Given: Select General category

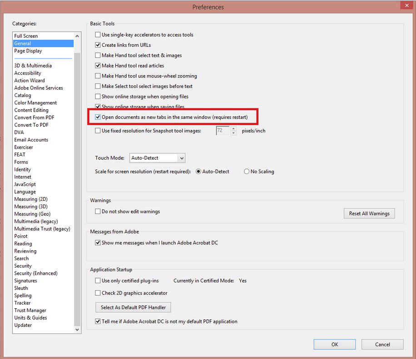Looking at the screenshot, I should [x=43, y=44].
